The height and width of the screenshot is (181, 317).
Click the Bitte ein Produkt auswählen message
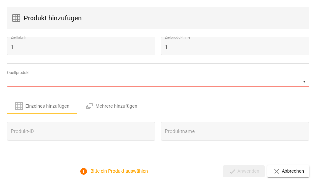(x=119, y=171)
